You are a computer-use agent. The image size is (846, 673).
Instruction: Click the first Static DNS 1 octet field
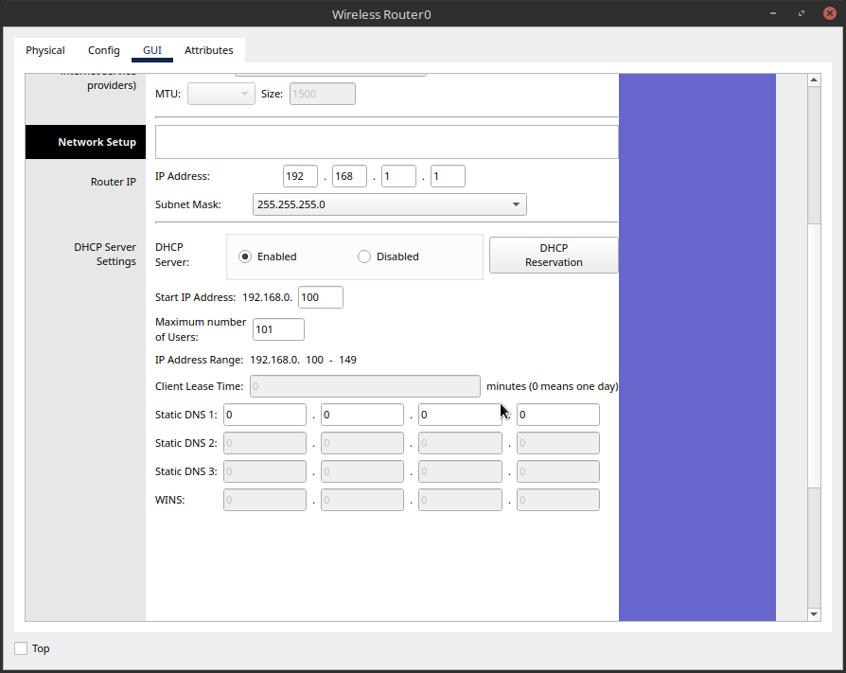(265, 415)
